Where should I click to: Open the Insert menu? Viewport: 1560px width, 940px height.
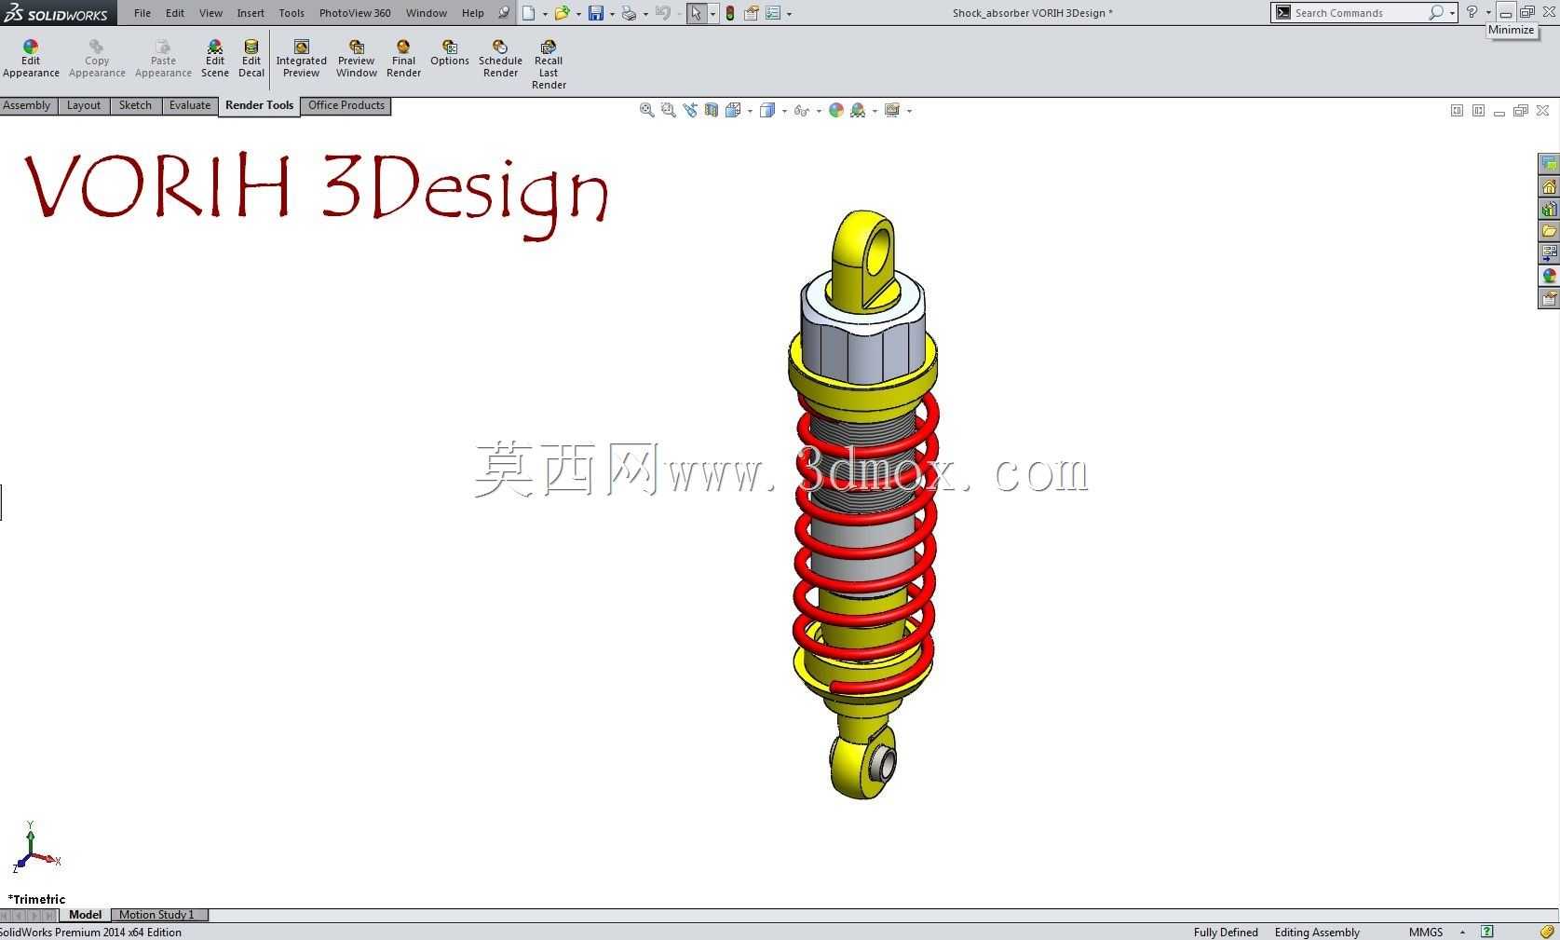251,13
